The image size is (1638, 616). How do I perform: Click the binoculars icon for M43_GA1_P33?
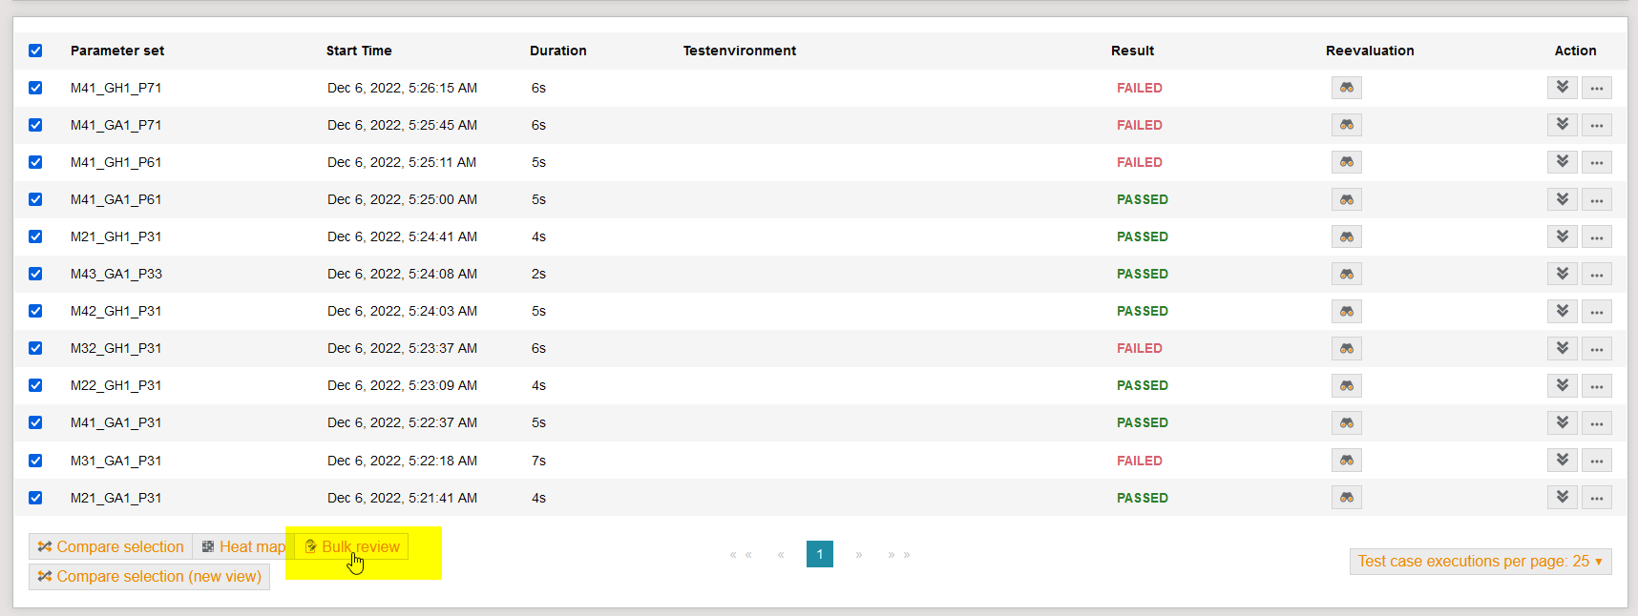tap(1346, 274)
